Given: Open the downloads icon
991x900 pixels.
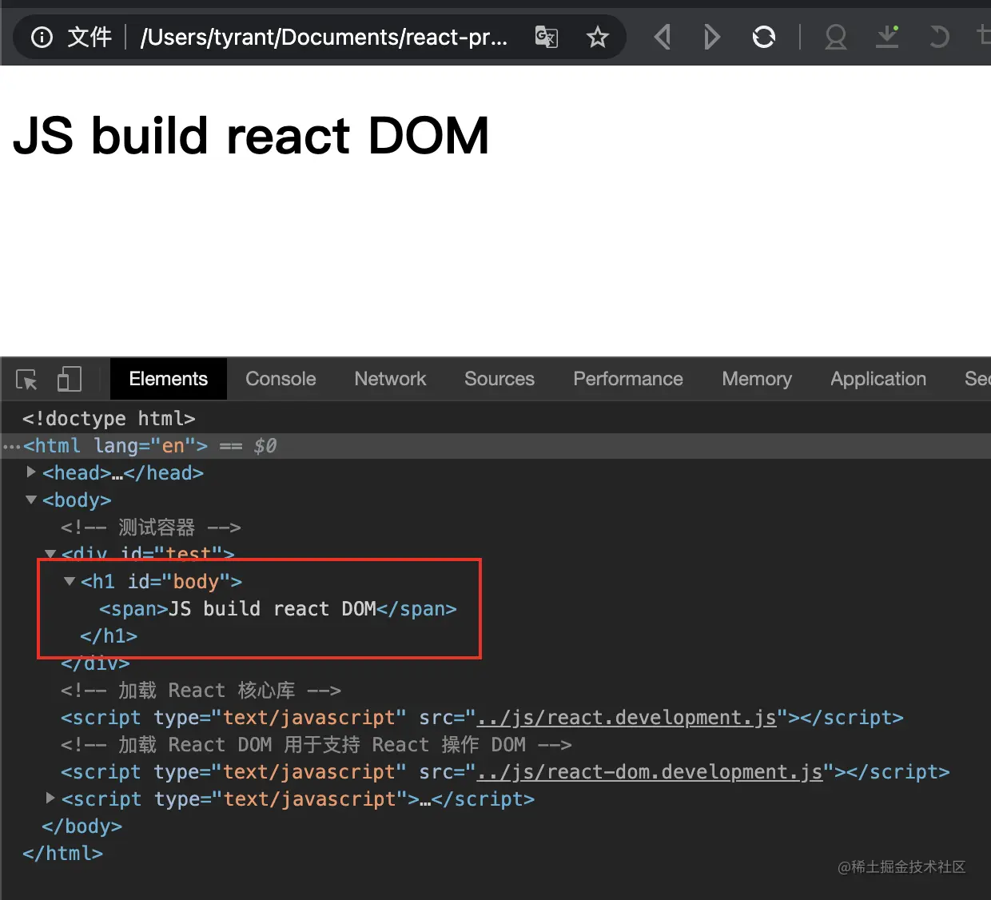Looking at the screenshot, I should tap(887, 37).
